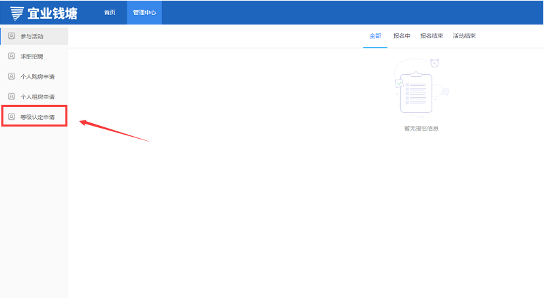Open 个人购房申请 from the sidebar
Screen dimensions: 544x298
point(37,77)
